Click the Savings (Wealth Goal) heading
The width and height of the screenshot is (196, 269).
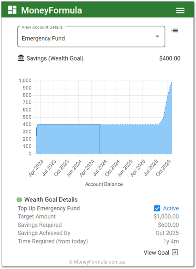click(55, 58)
